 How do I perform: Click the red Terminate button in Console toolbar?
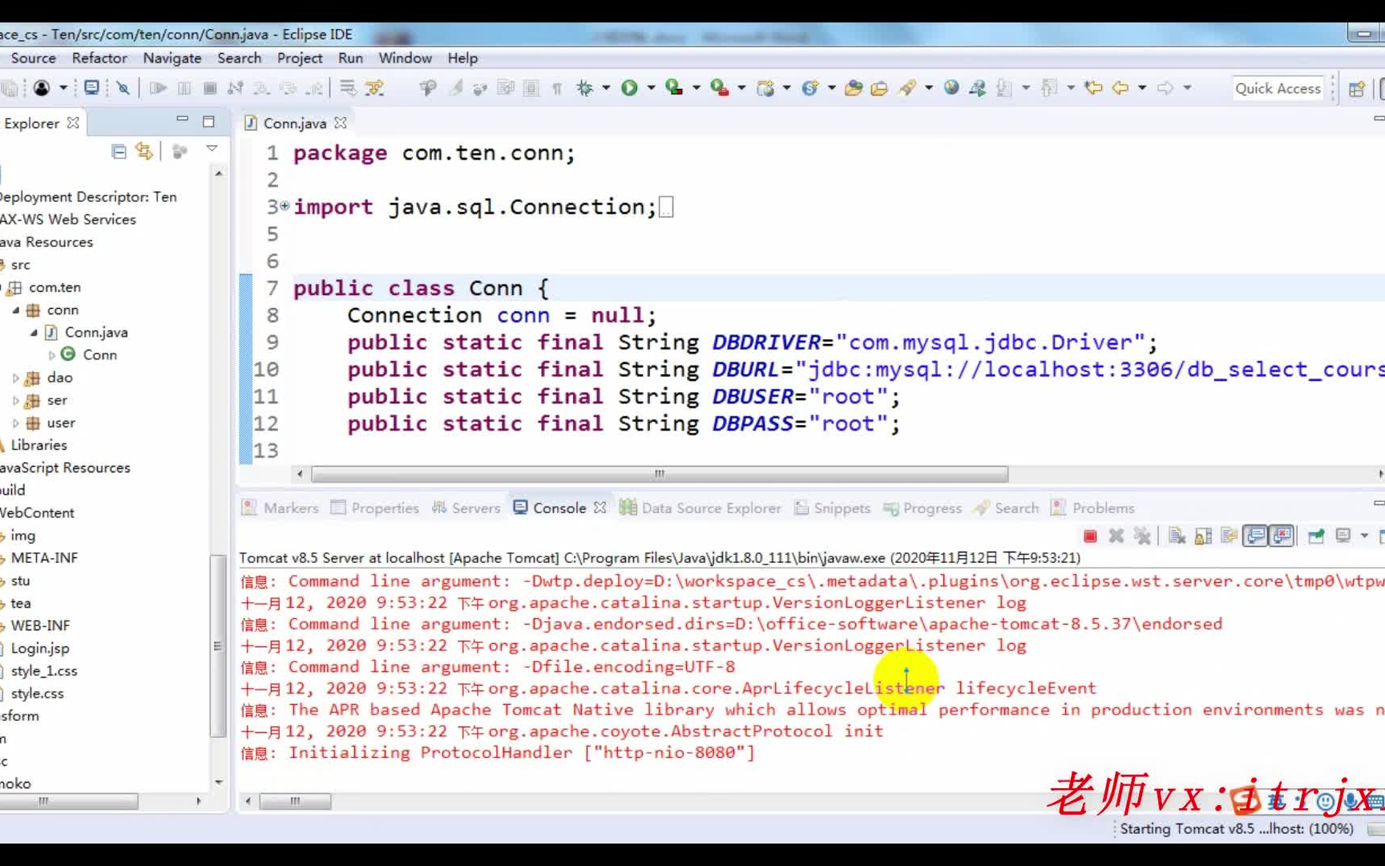coord(1090,536)
